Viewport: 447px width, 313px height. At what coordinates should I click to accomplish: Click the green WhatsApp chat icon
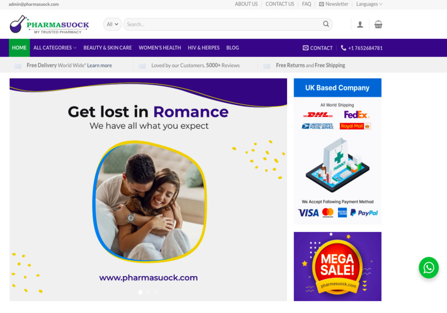(429, 268)
